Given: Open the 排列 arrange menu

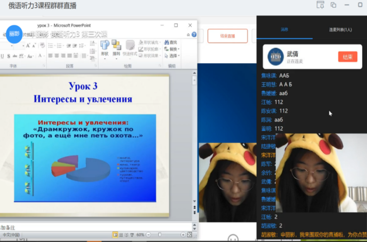Looking at the screenshot, I should (116, 49).
